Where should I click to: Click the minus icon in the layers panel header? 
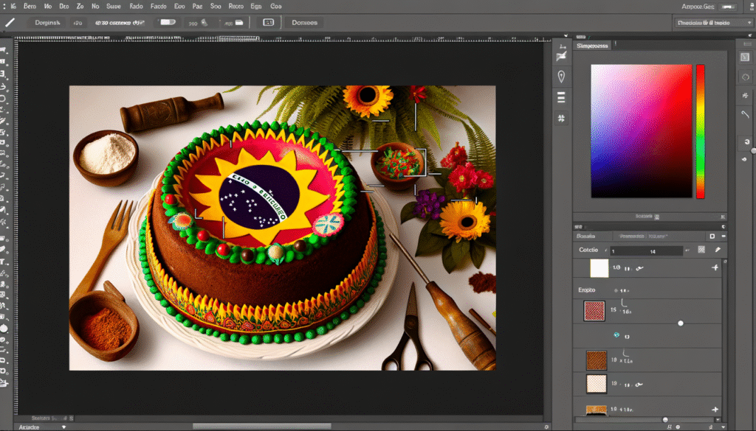click(x=724, y=236)
